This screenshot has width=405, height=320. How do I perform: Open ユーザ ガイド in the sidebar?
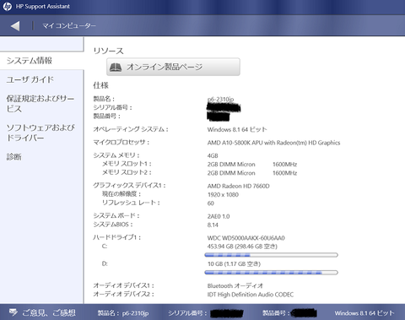point(30,79)
